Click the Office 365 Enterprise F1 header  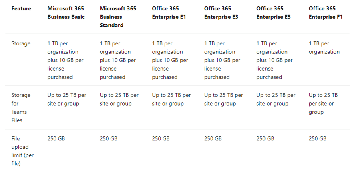click(326, 12)
